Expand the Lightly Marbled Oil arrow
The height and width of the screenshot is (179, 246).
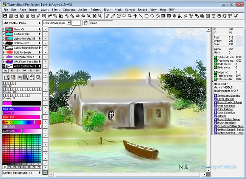39,39
